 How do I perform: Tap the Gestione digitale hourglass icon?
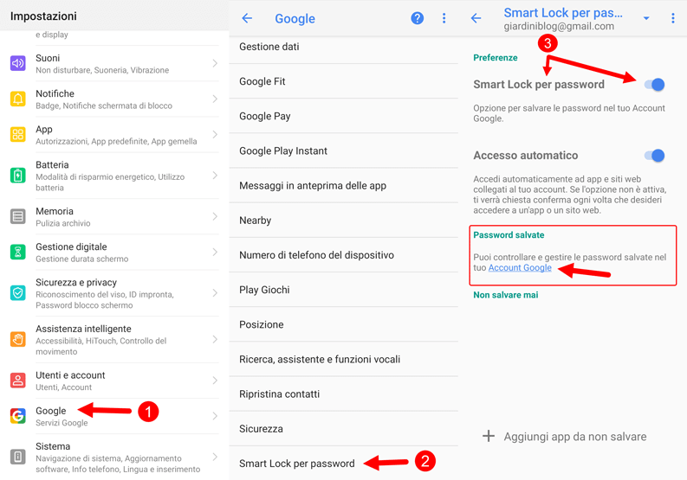(18, 252)
